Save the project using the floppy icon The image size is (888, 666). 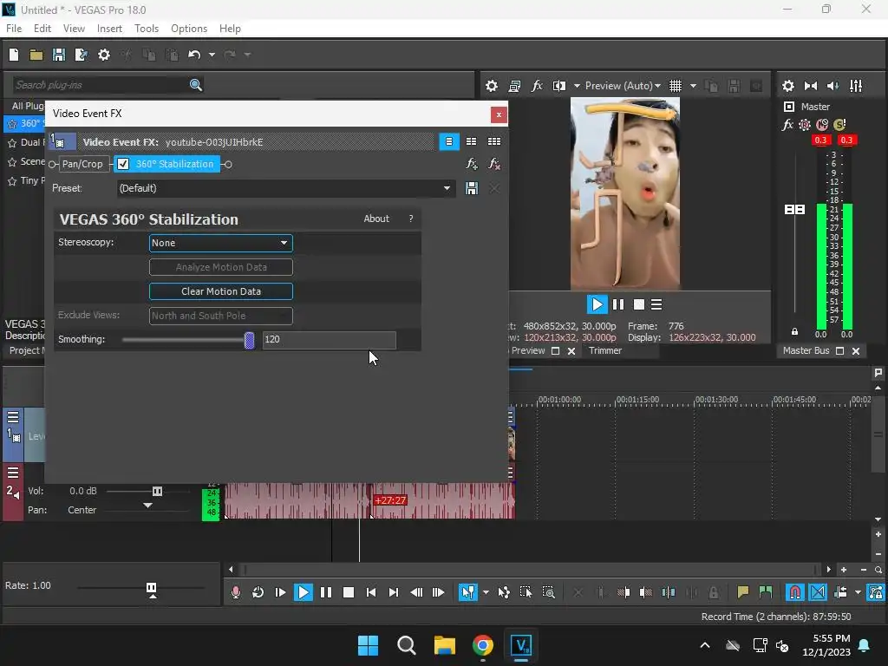click(58, 55)
